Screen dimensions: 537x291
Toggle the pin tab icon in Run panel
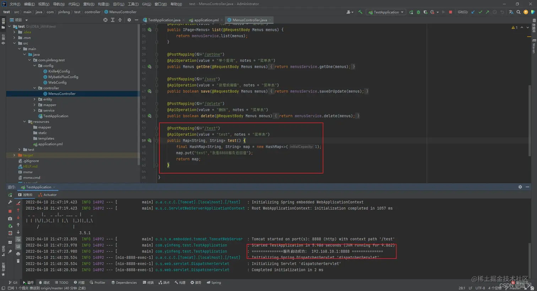click(10, 252)
